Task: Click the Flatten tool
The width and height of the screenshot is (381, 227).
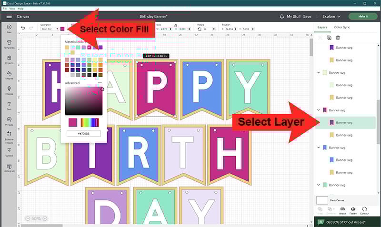Action: coord(353,210)
